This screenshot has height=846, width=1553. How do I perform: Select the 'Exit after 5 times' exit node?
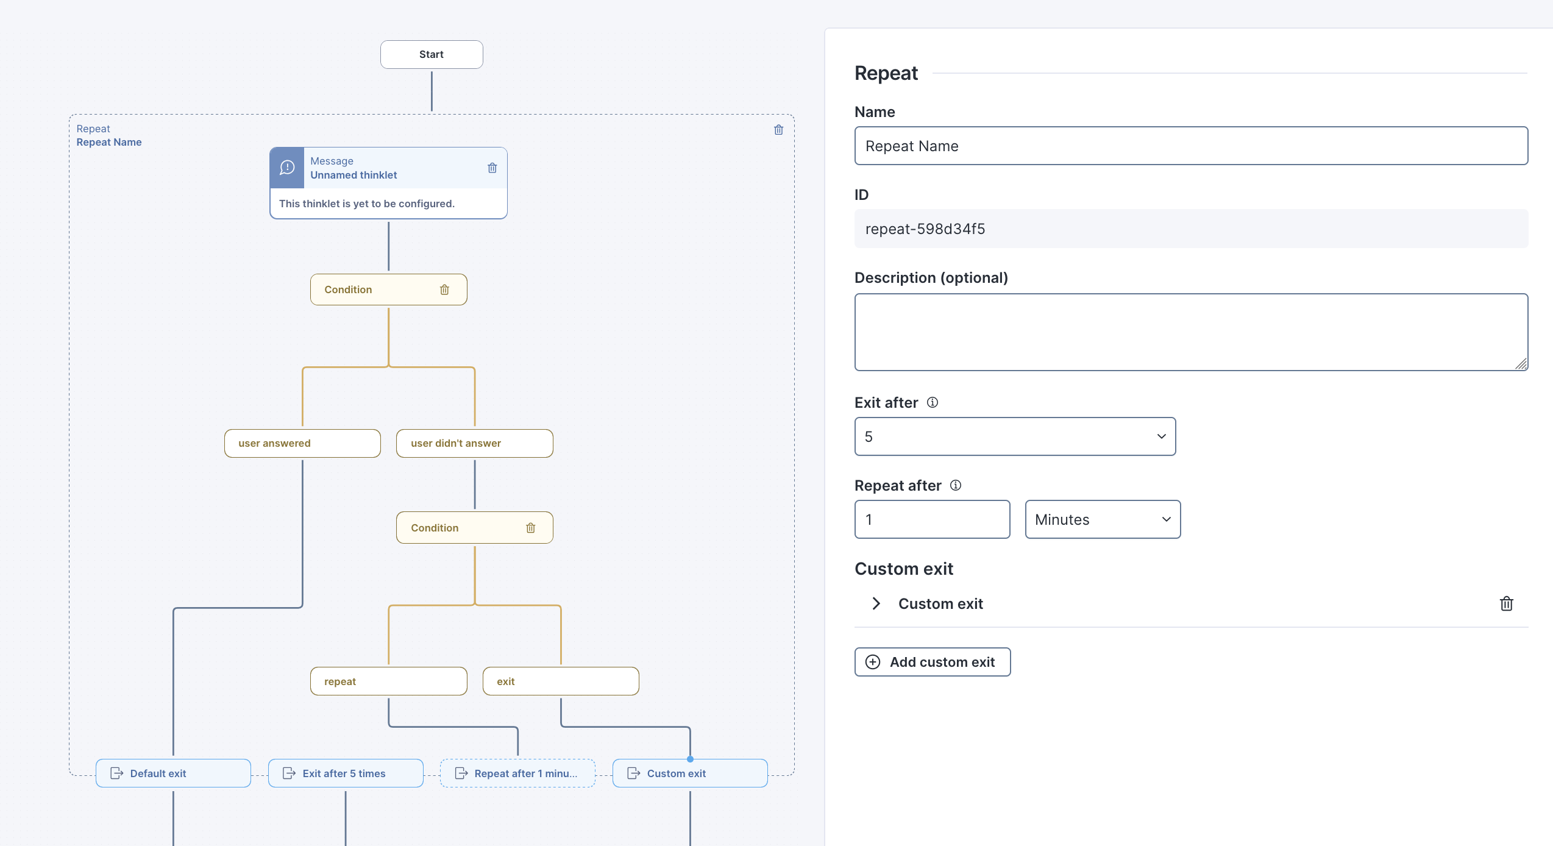tap(346, 773)
